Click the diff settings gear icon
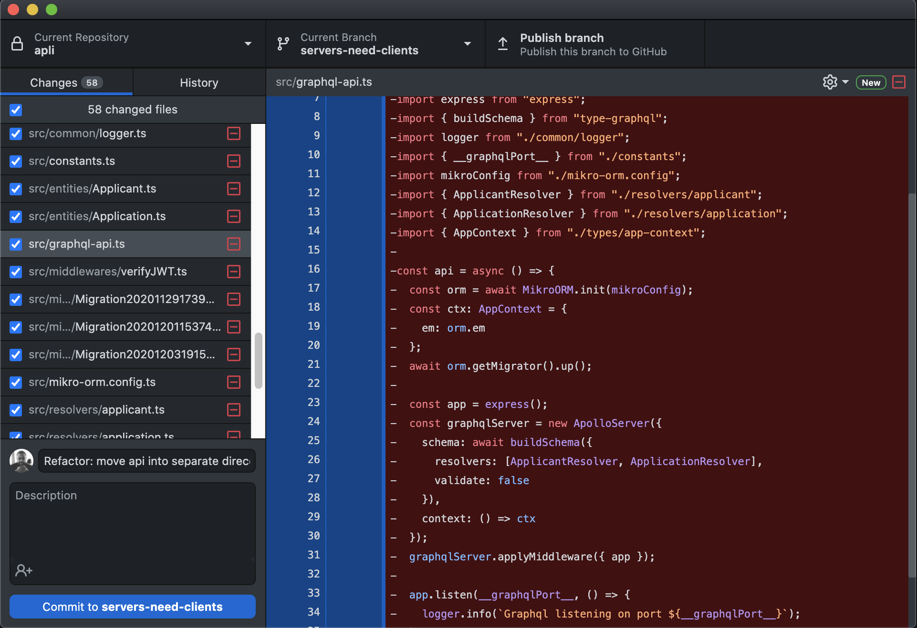Screen dimensions: 917x628 point(830,82)
